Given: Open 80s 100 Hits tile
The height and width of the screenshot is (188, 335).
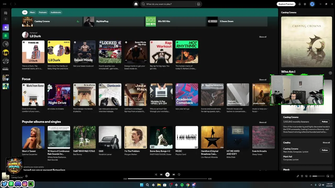Looking at the screenshot, I should coord(175,21).
